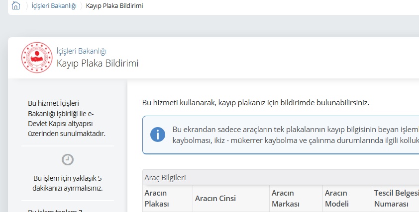Click the home icon in the breadcrumb
The height and width of the screenshot is (212, 419).
16,6
